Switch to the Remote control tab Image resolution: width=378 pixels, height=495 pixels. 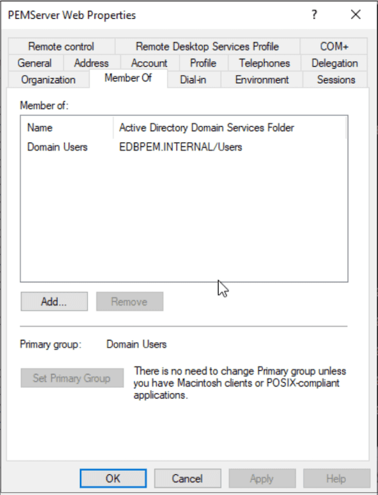click(61, 47)
